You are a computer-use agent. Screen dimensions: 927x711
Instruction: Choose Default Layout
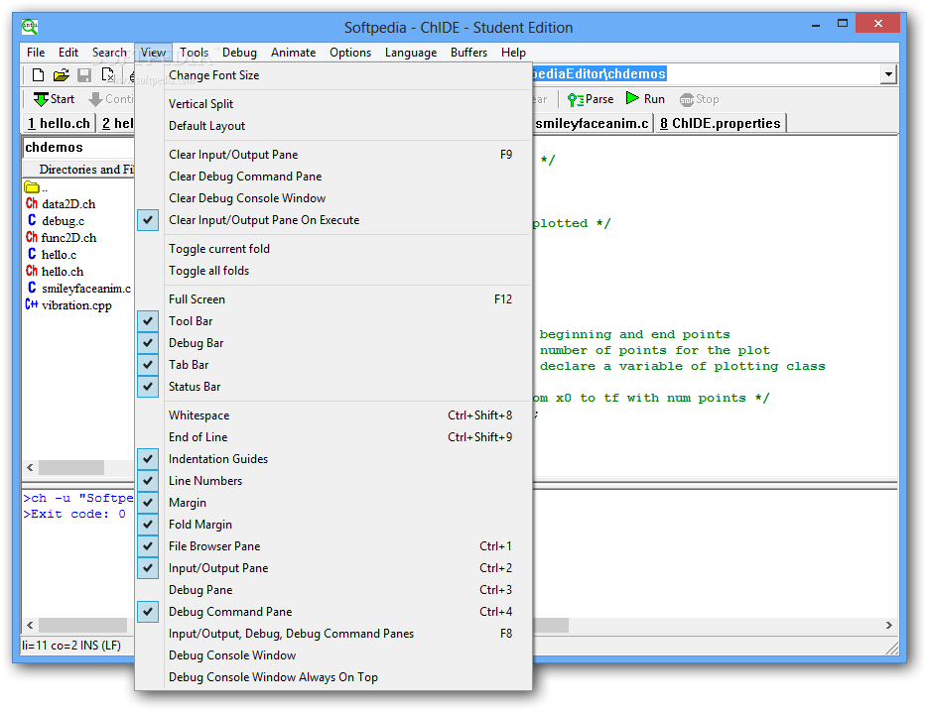click(333, 126)
